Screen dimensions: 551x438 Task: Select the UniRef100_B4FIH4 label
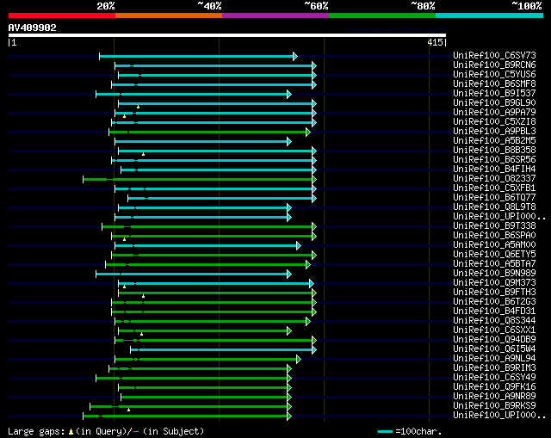(x=494, y=170)
